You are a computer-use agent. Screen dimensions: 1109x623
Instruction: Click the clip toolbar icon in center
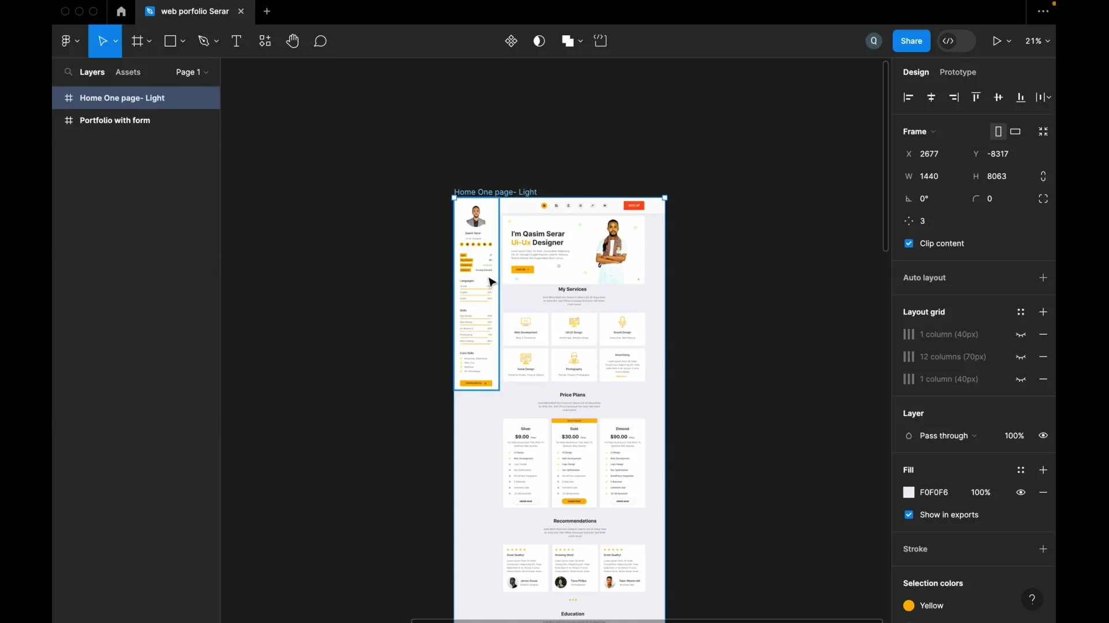pyautogui.click(x=601, y=41)
